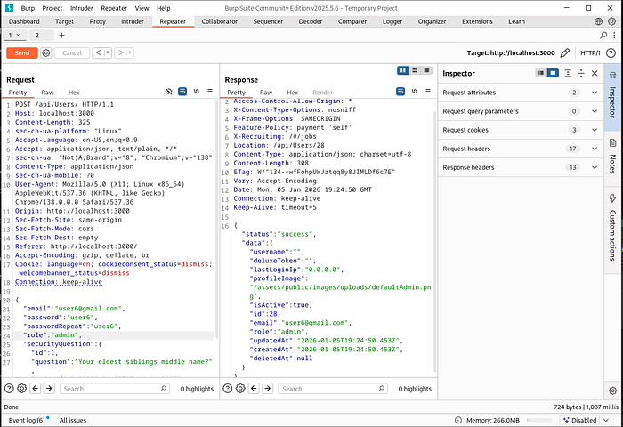Click Request search input field
This screenshot has height=427, width=623.
pos(115,389)
